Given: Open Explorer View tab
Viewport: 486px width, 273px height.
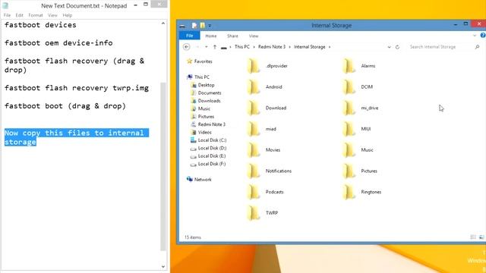Looking at the screenshot, I should coord(254,36).
